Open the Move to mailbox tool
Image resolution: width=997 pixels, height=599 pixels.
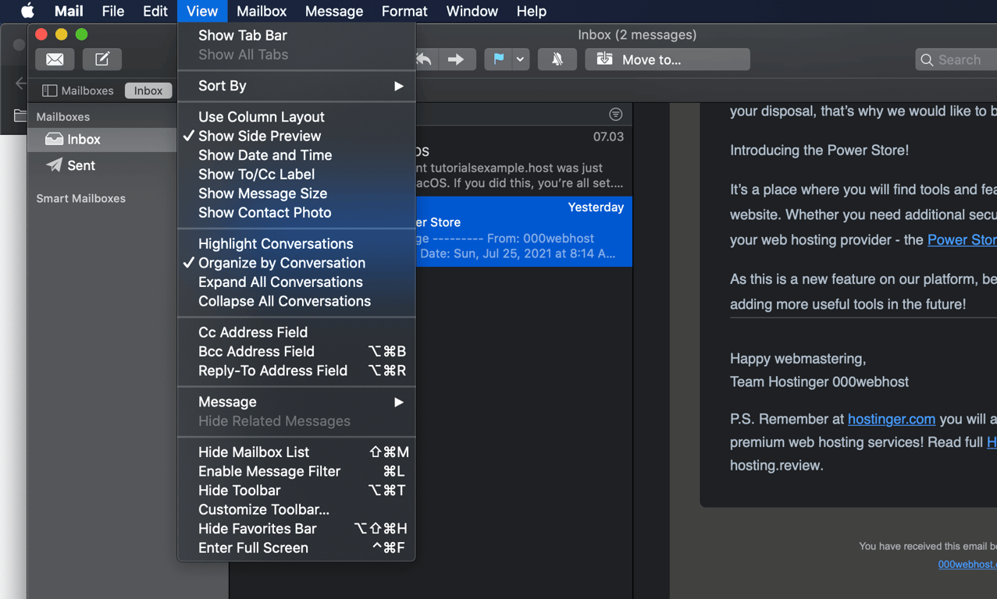(667, 59)
